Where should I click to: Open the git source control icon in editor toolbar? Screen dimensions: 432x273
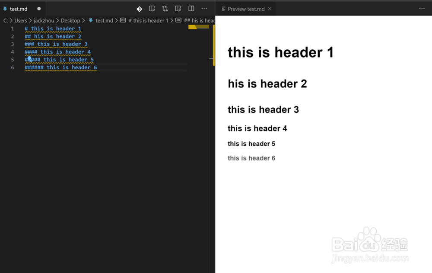tap(140, 9)
